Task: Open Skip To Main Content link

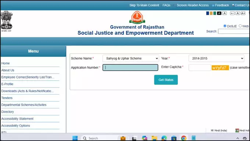Action: point(144,5)
